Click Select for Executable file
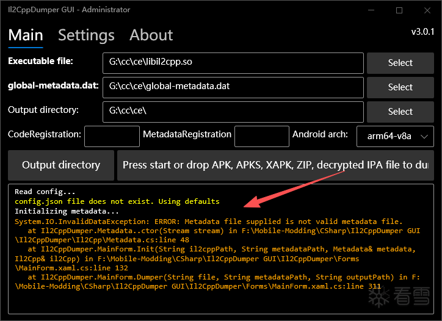This screenshot has height=321, width=442. (400, 63)
